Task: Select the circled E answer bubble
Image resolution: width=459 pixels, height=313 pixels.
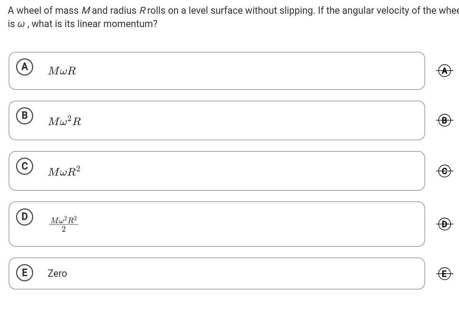Action: 24,273
